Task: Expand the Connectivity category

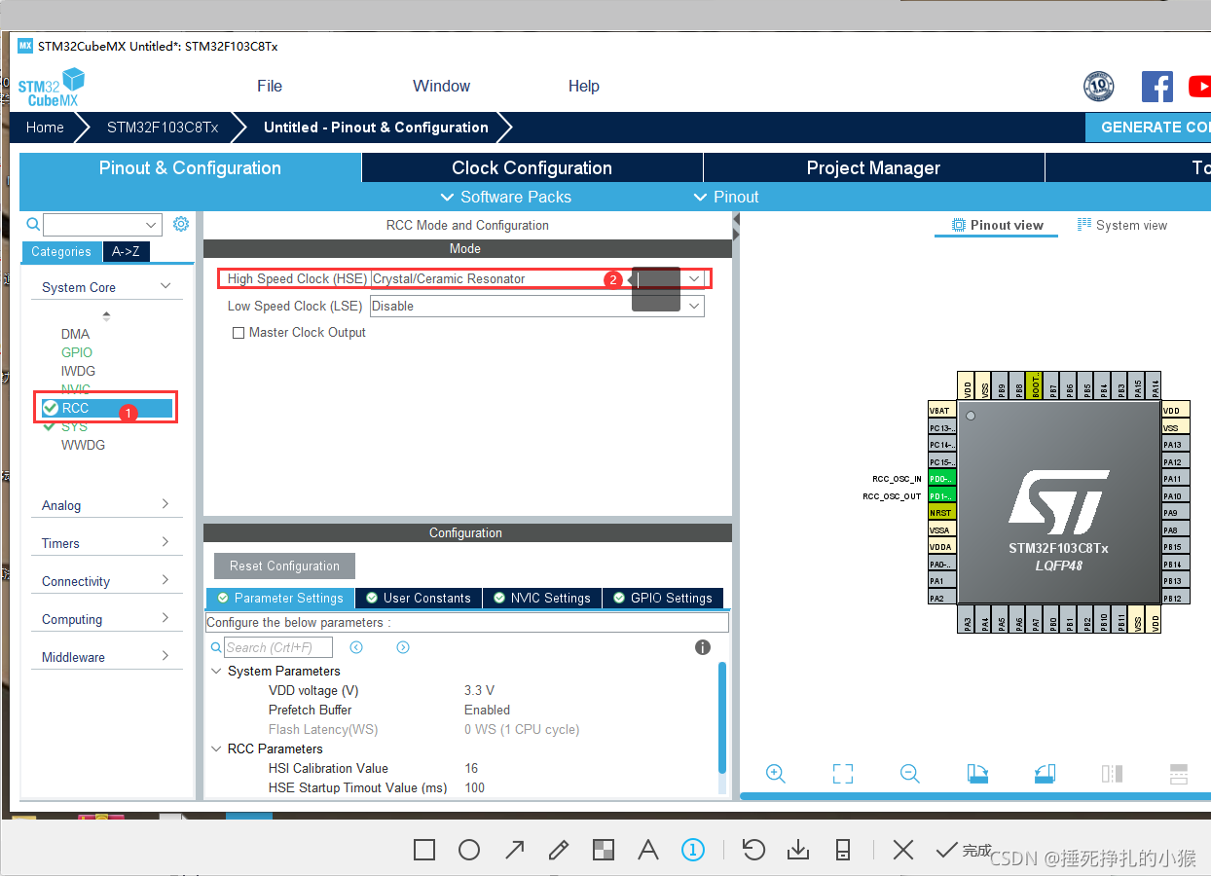Action: click(x=165, y=580)
